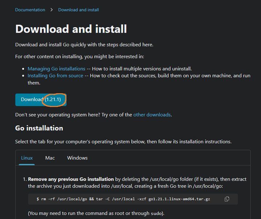Click the large Download and install heading

(x=71, y=29)
